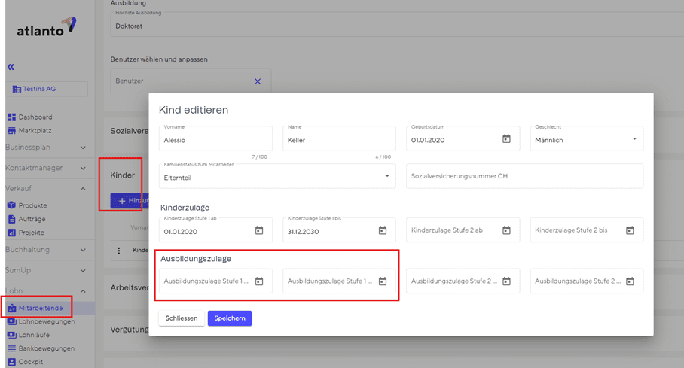Click the Schliessen button
The image size is (684, 368).
182,318
